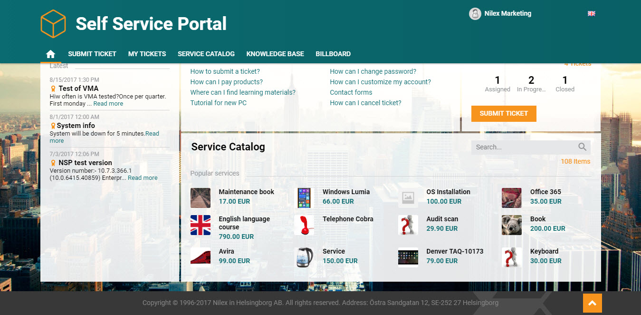Switch to the Knowledge Base menu

point(275,54)
